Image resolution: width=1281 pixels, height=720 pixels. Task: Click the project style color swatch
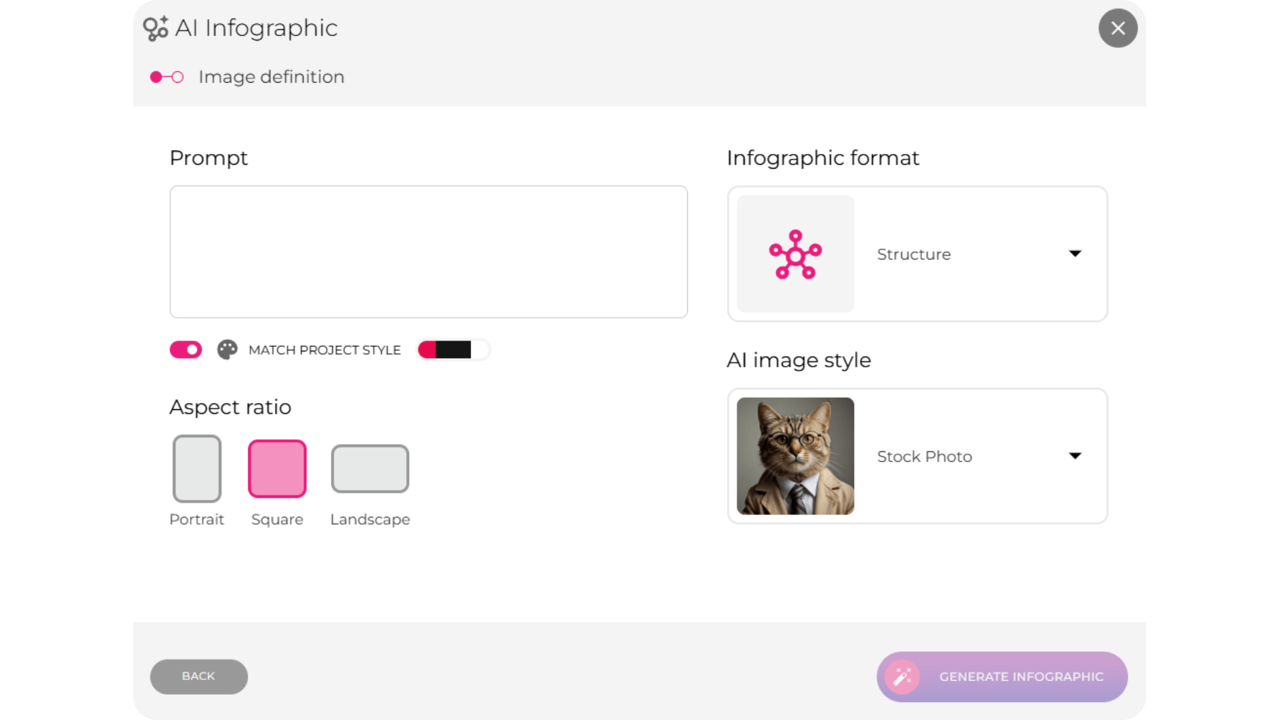pos(453,350)
